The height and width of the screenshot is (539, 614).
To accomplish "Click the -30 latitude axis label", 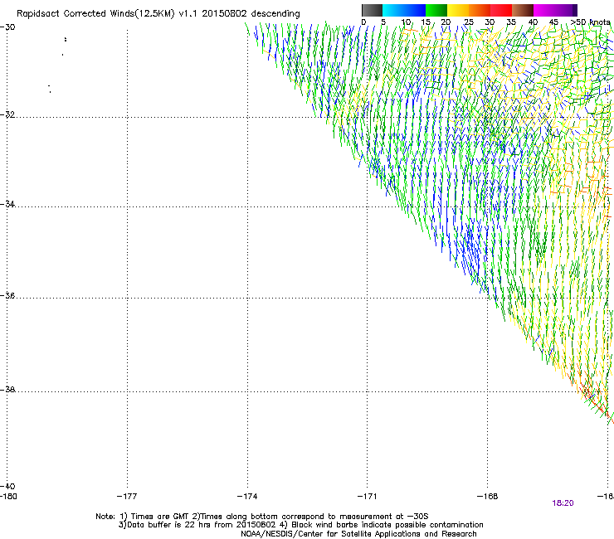I will [x=7, y=27].
